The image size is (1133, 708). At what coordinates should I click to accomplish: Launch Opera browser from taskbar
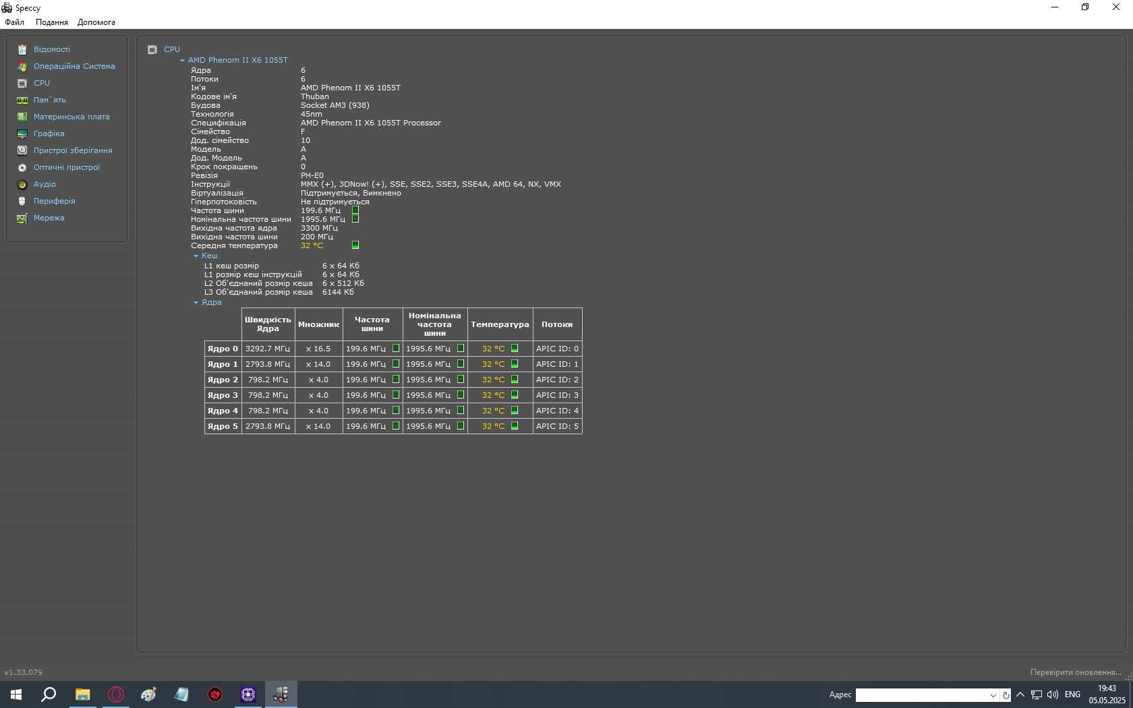click(x=115, y=695)
